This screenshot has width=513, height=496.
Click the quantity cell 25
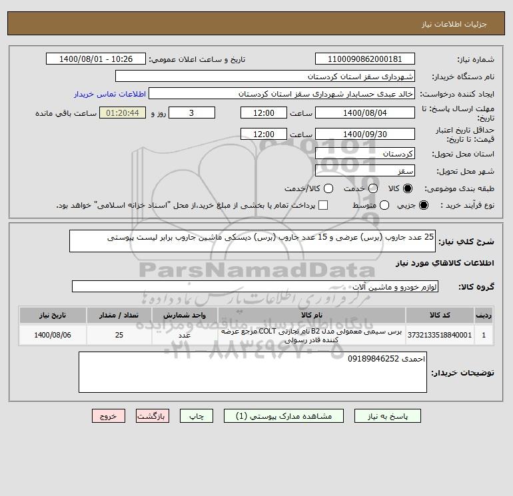click(119, 335)
